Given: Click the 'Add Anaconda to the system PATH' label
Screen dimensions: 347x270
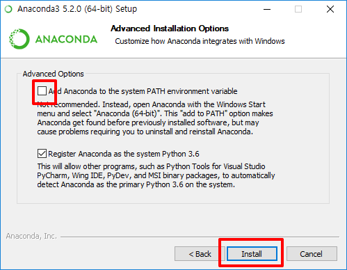Looking at the screenshot, I should (x=143, y=91).
